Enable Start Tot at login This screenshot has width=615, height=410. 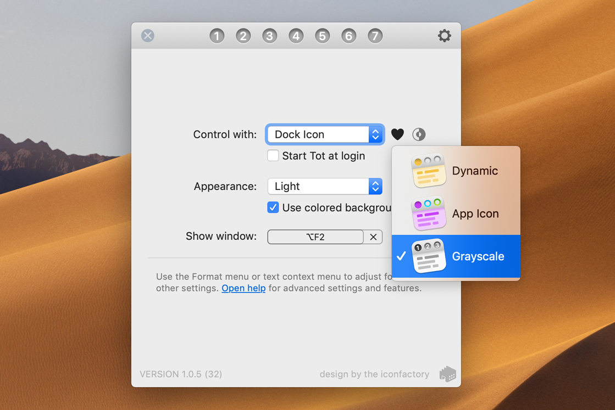[x=273, y=156]
